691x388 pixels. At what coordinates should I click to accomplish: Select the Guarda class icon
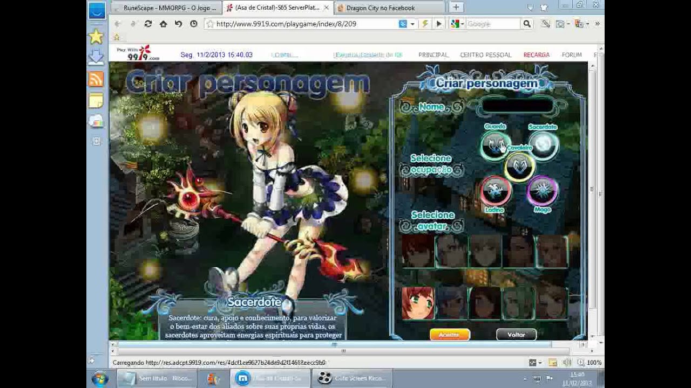[495, 145]
